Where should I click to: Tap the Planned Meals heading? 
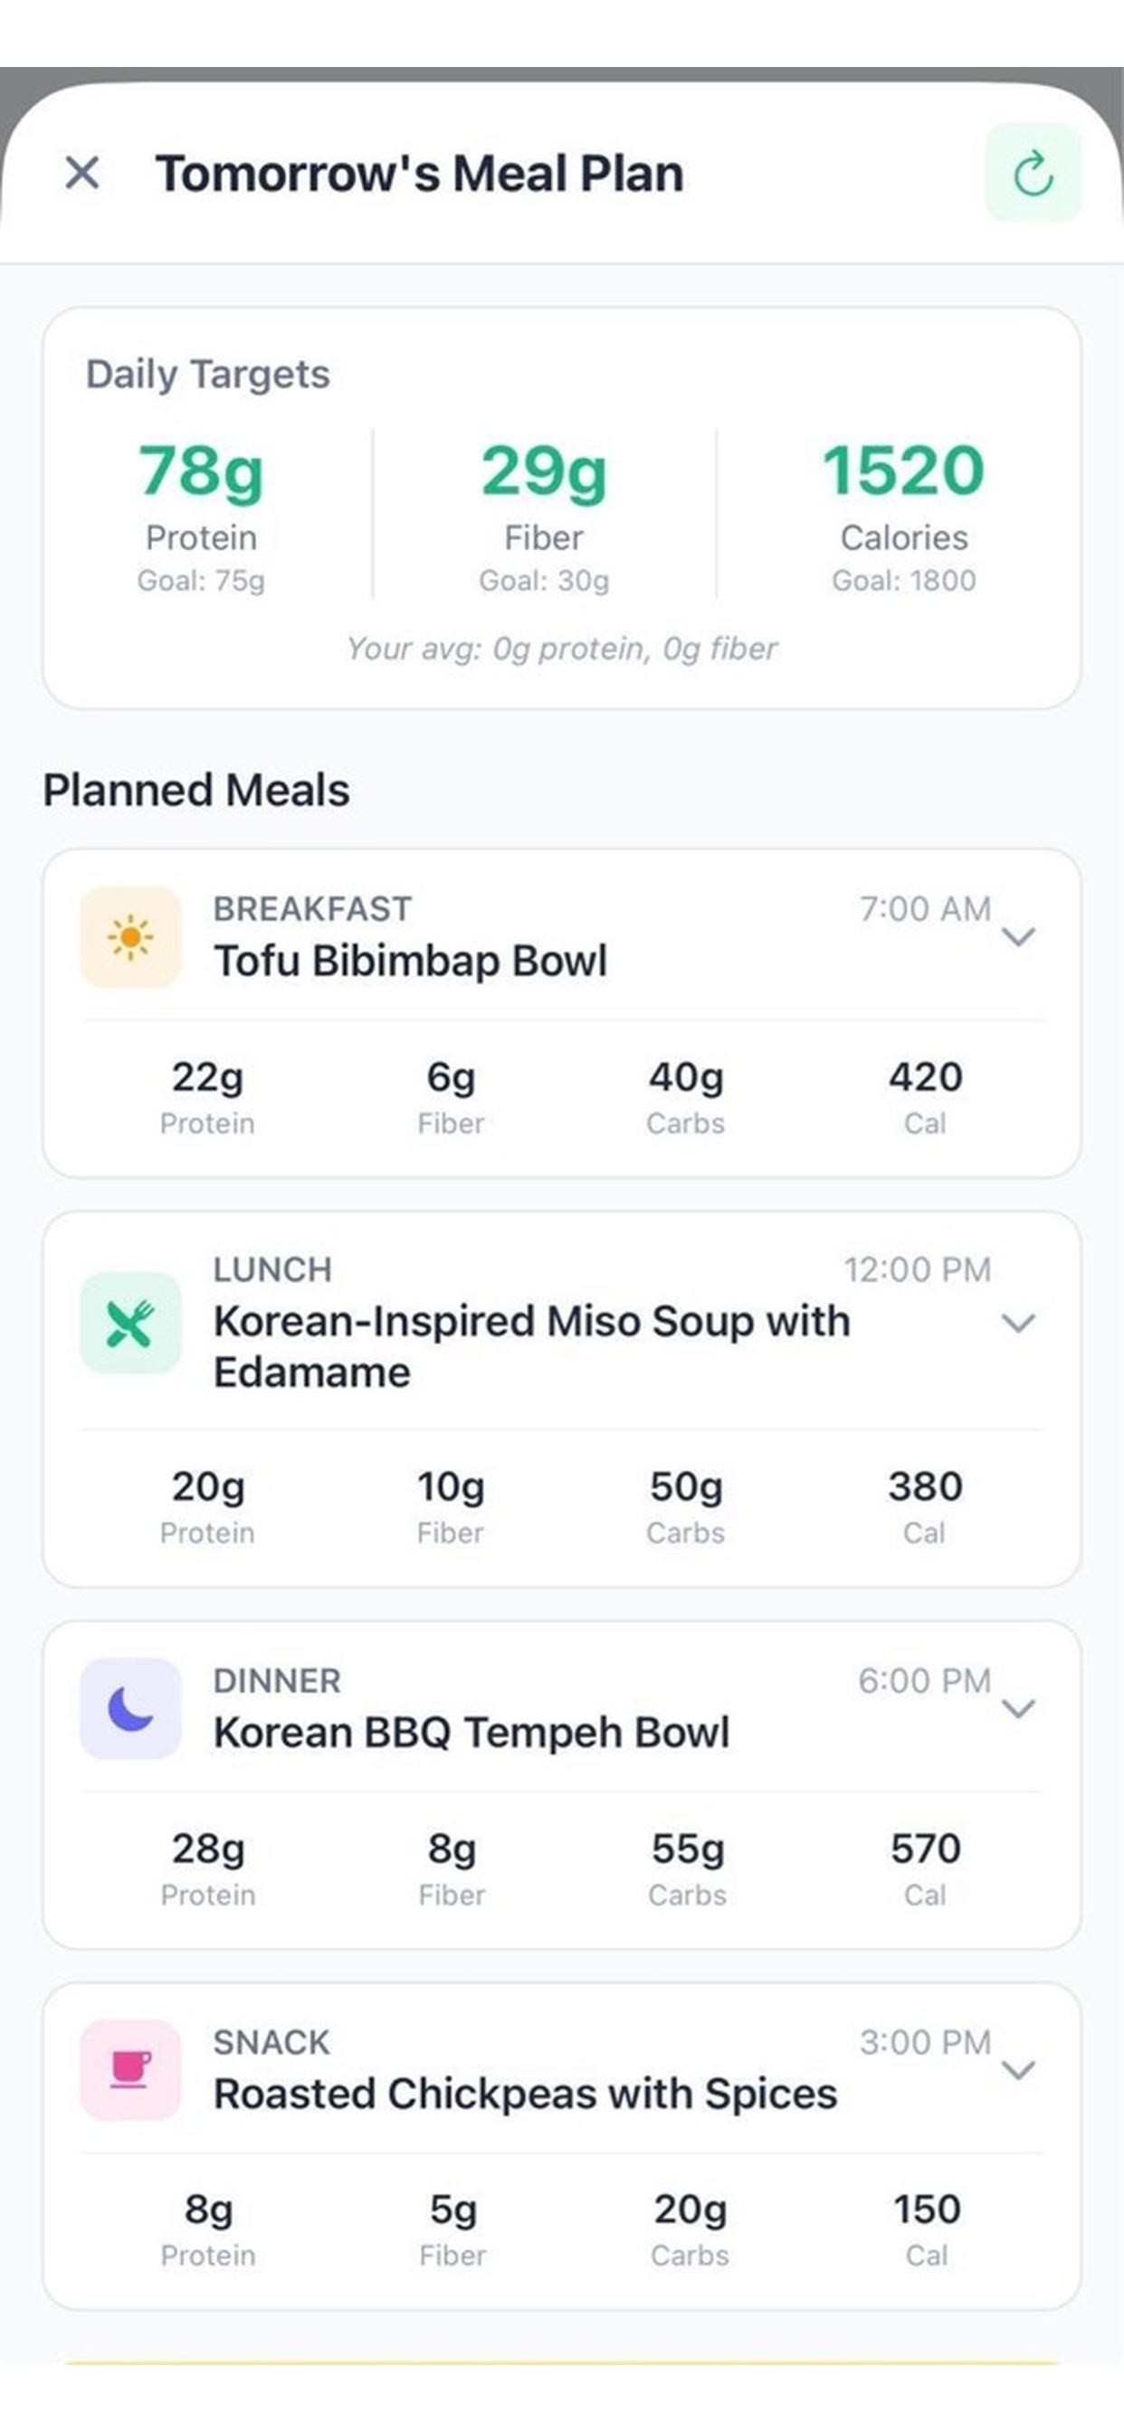click(196, 790)
